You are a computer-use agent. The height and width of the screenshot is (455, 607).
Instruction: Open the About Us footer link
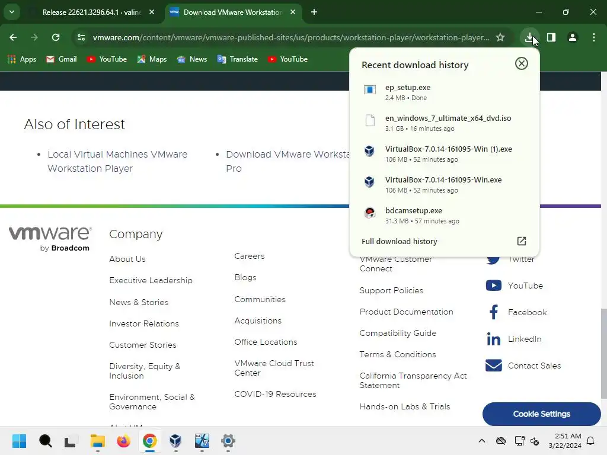coord(127,259)
